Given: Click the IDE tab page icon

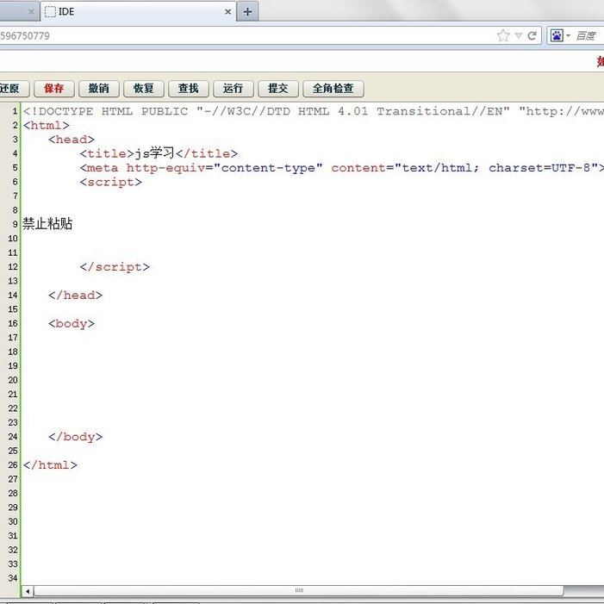Looking at the screenshot, I should [x=50, y=12].
